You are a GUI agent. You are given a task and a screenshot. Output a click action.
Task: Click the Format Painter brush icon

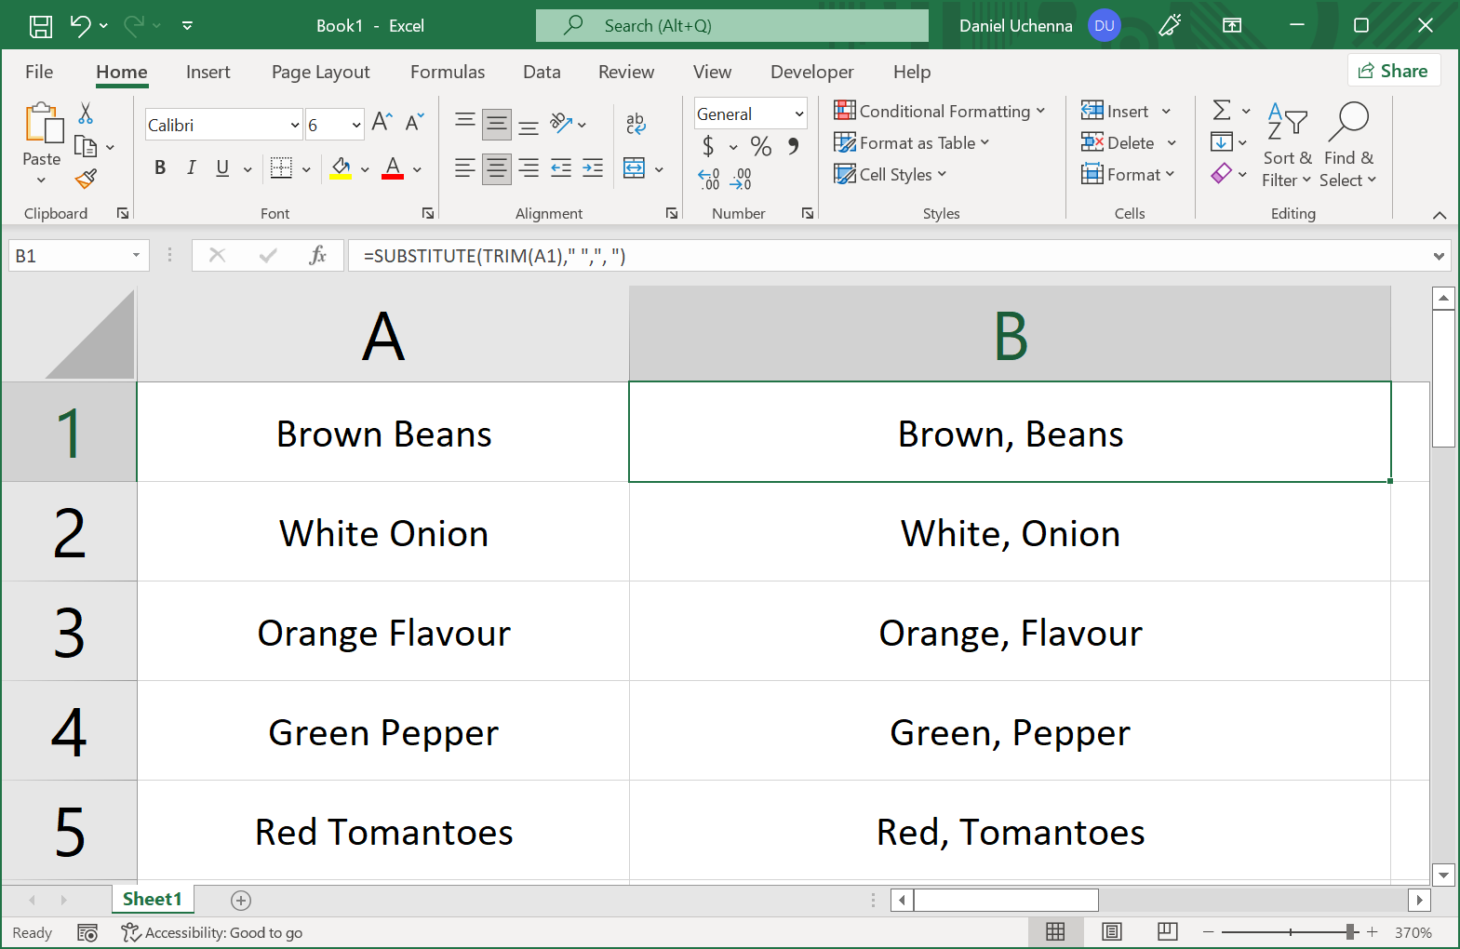[x=86, y=179]
